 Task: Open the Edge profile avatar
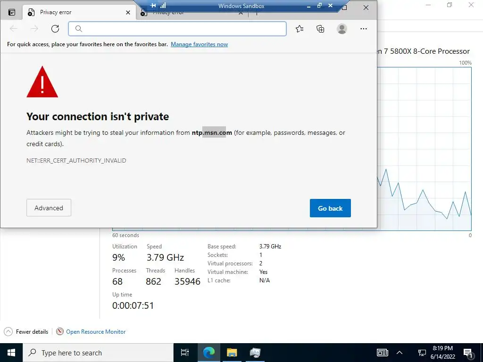[x=341, y=29]
